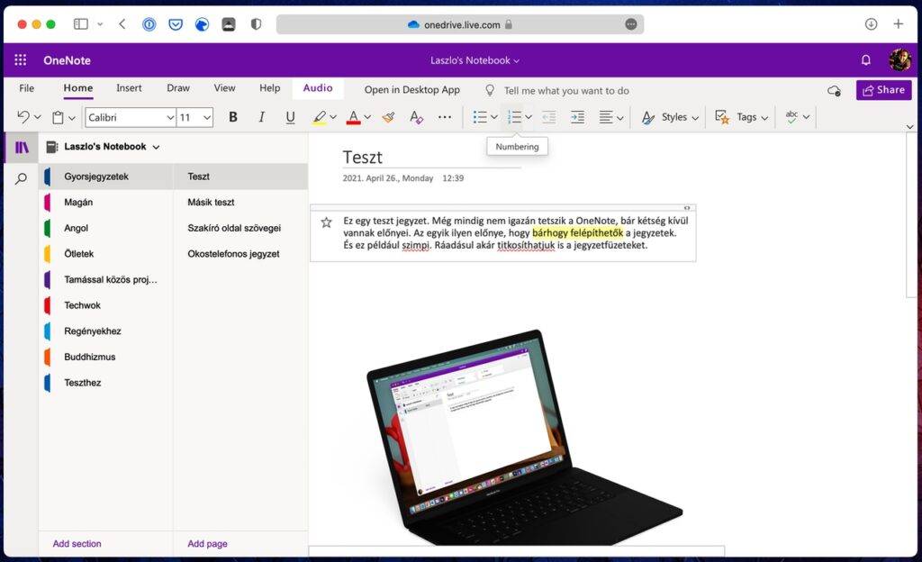
Task: Switch to the Audio tab
Action: 318,88
